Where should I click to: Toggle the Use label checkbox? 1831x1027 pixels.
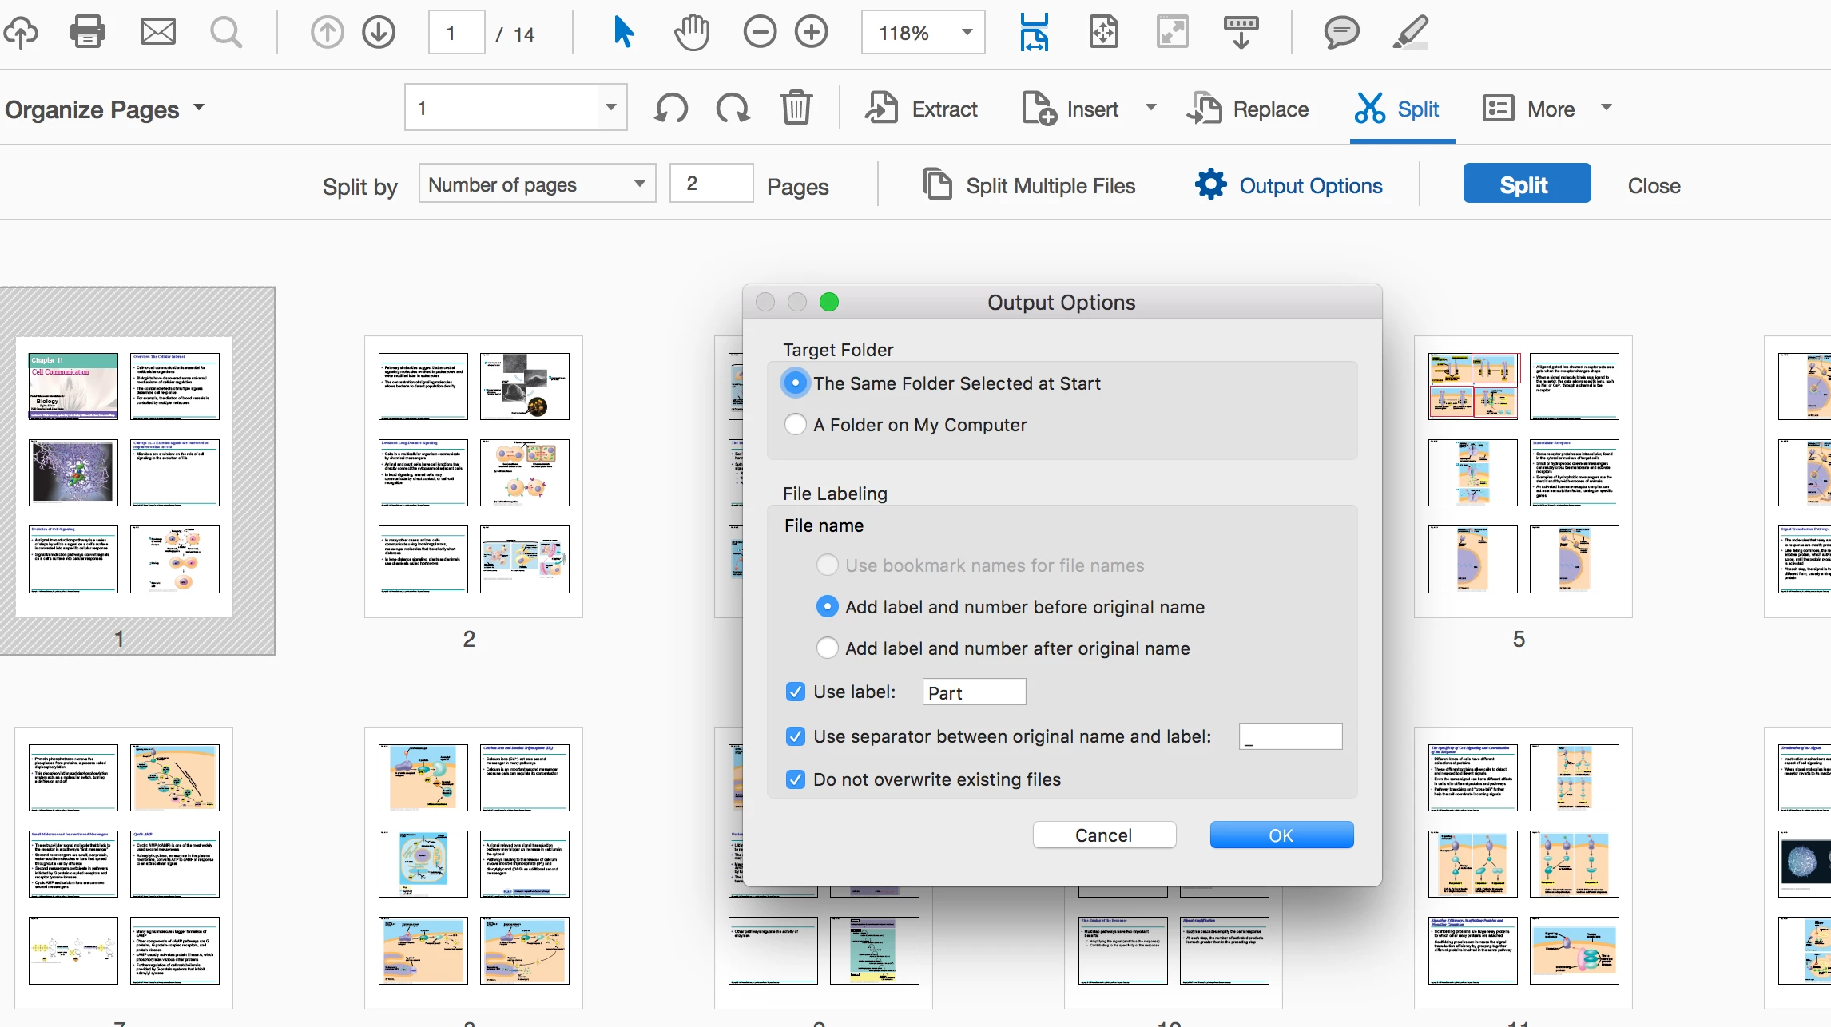796,692
